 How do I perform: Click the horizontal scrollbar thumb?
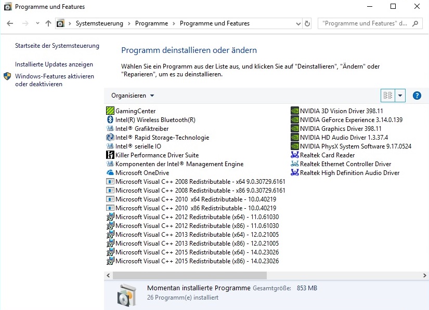[x=190, y=275]
